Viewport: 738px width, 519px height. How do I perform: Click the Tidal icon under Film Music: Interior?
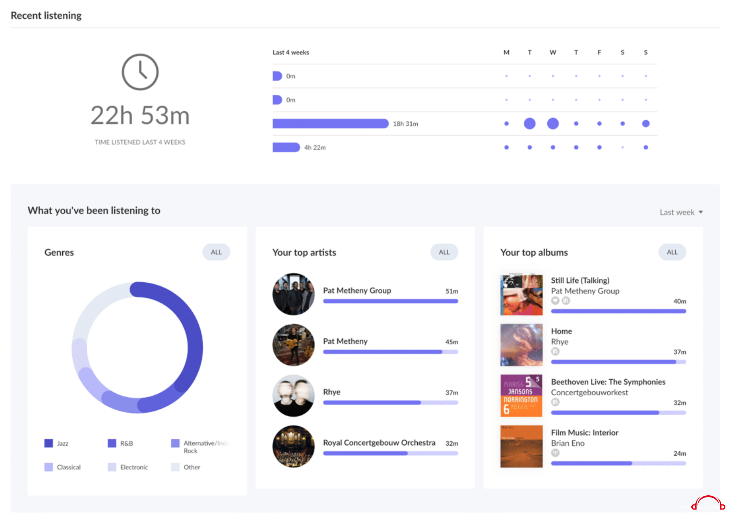(555, 453)
